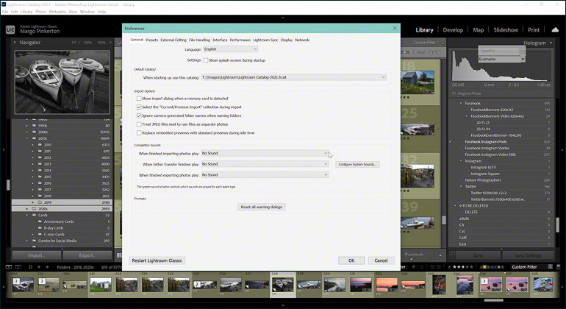Image resolution: width=566 pixels, height=309 pixels.
Task: Enable Show splash screen during startup
Action: tap(205, 60)
